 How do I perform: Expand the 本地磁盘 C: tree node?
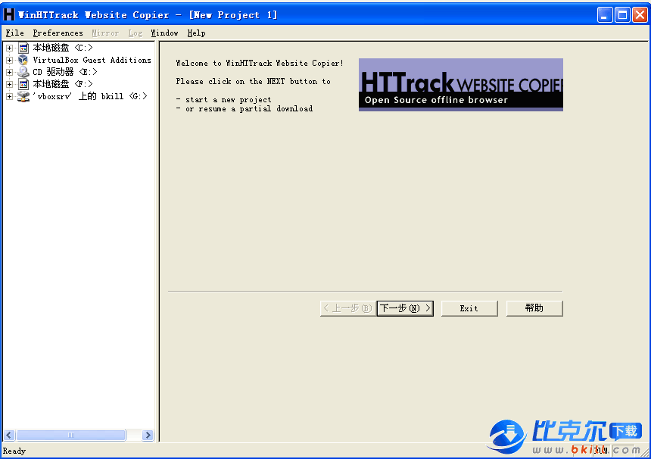pos(9,48)
